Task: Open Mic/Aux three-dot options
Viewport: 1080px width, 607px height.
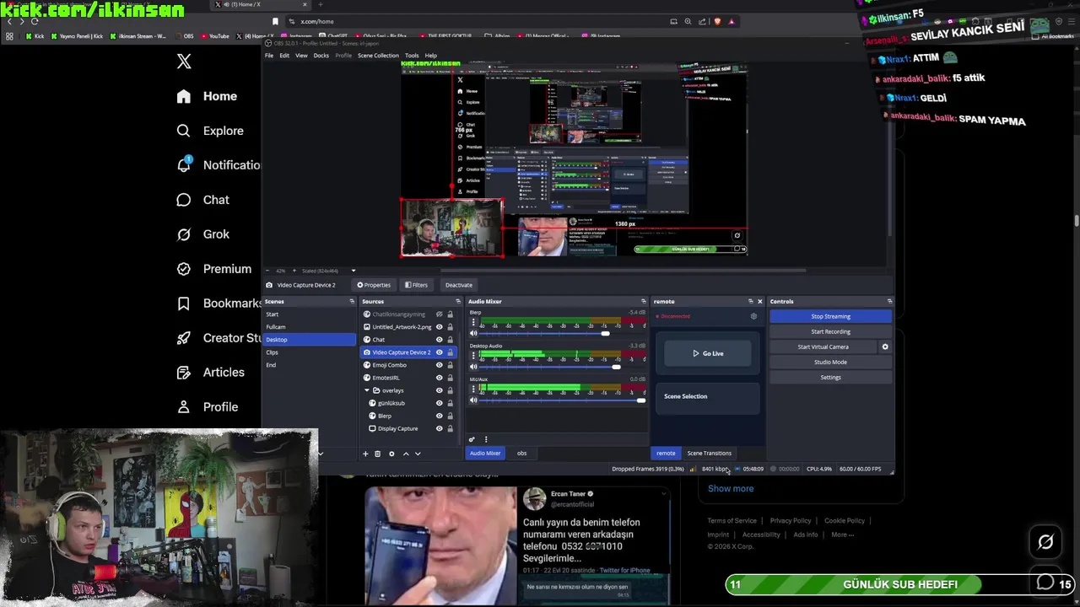Action: pos(473,390)
